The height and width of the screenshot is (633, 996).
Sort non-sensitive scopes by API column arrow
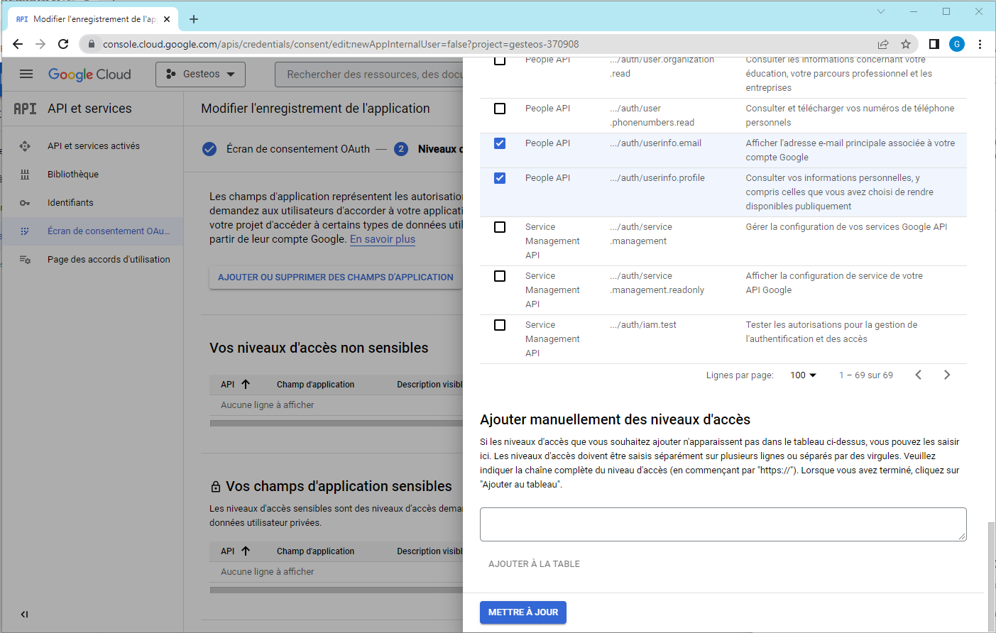click(x=246, y=384)
